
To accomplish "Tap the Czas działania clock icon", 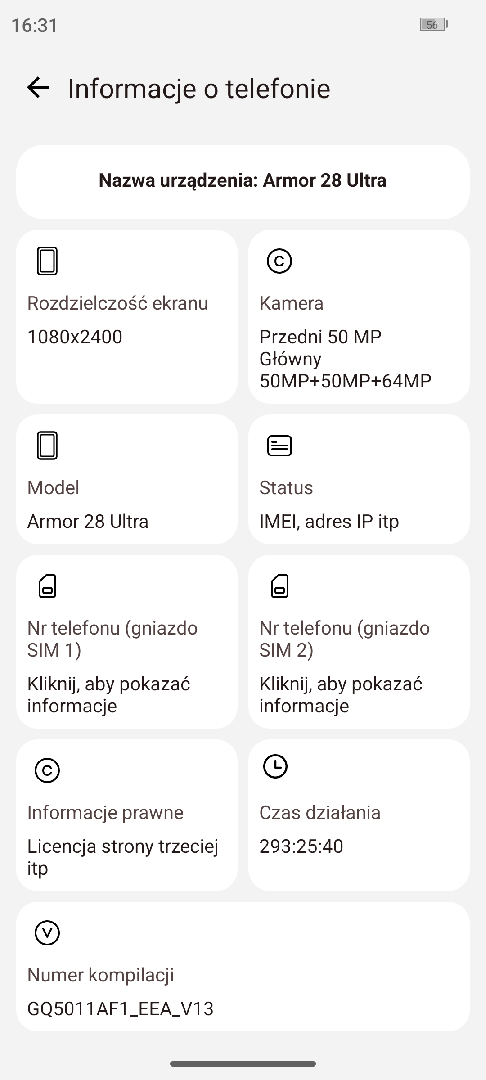I will tap(275, 766).
